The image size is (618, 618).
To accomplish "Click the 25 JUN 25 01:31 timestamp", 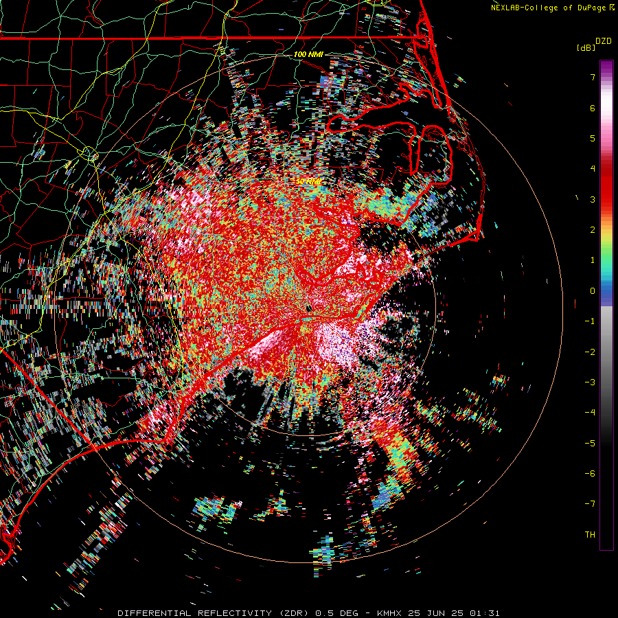I will point(454,613).
